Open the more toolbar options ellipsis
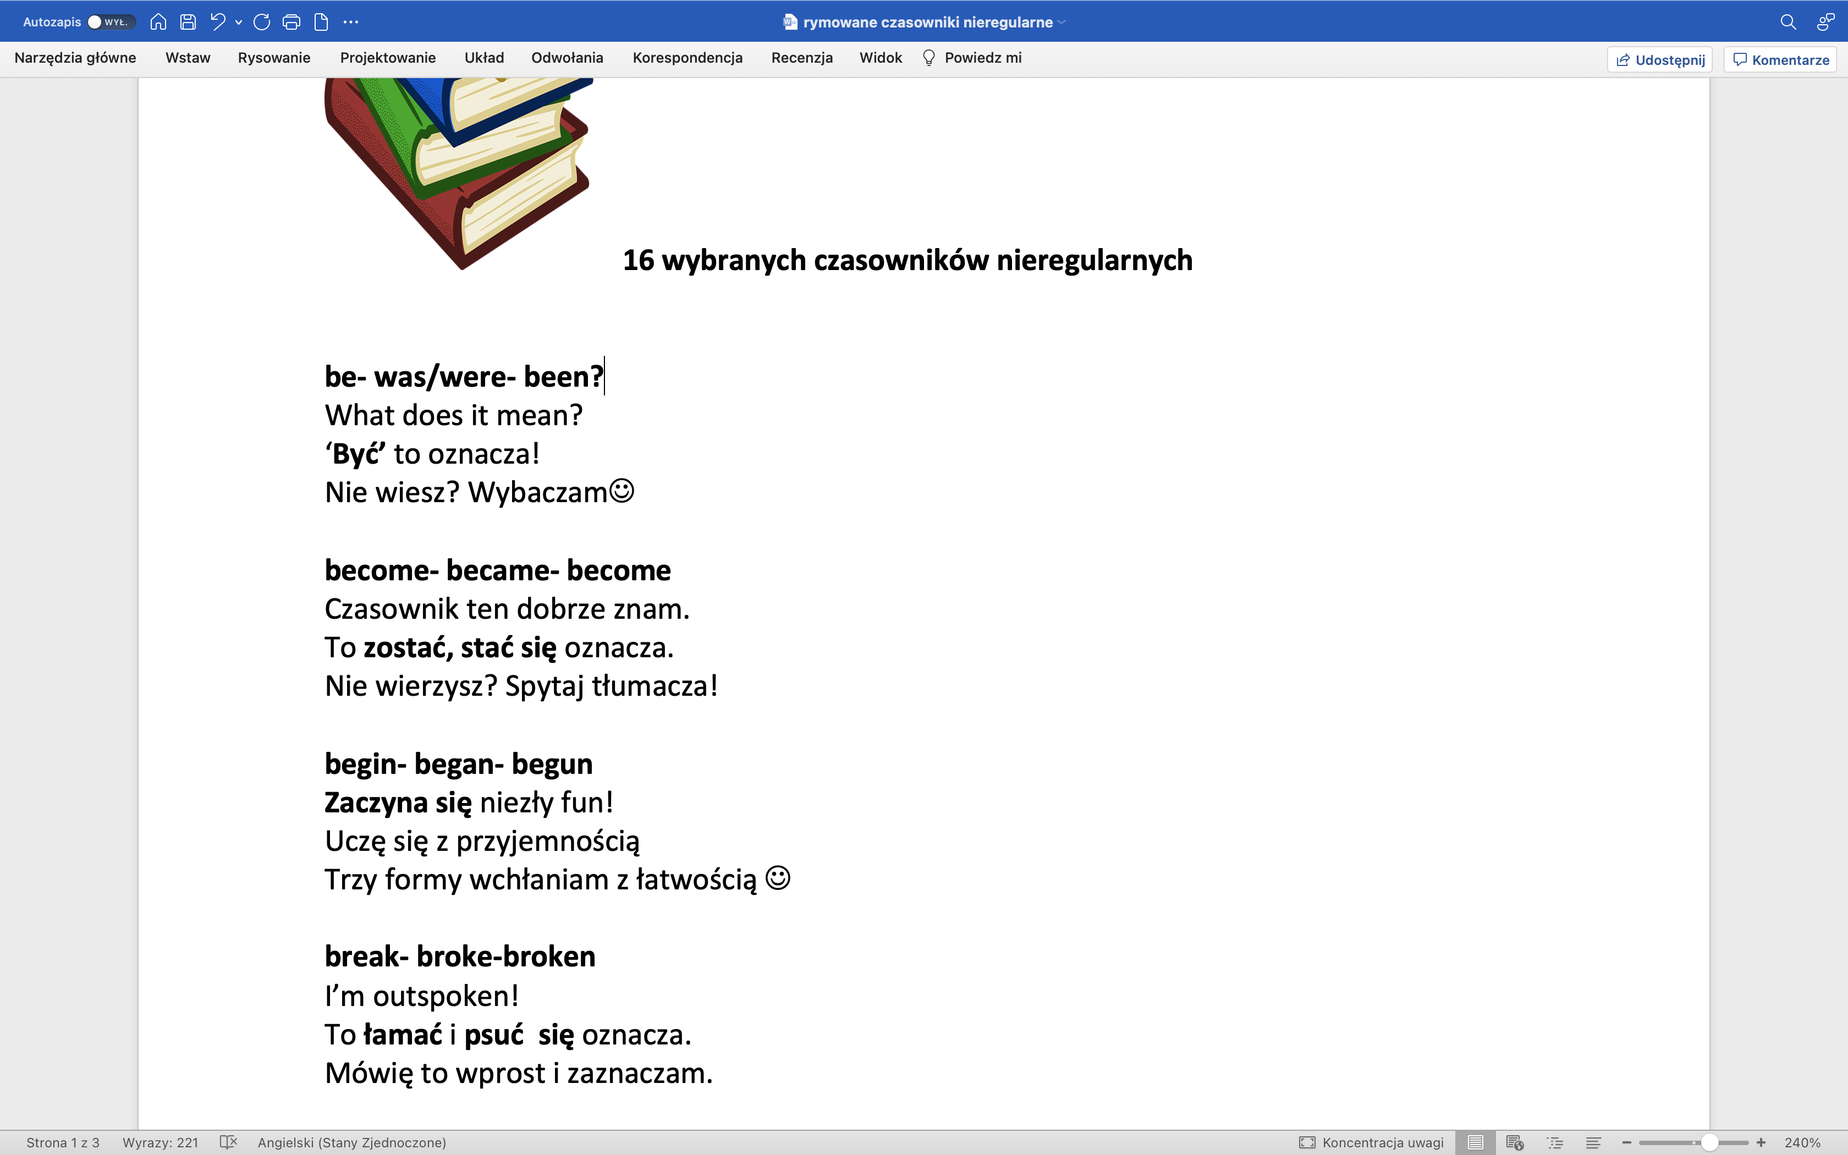The image size is (1848, 1155). click(x=350, y=22)
